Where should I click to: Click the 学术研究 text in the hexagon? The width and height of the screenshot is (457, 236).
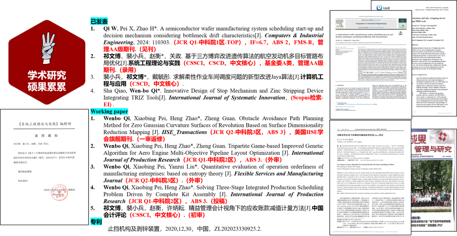(x=47, y=75)
